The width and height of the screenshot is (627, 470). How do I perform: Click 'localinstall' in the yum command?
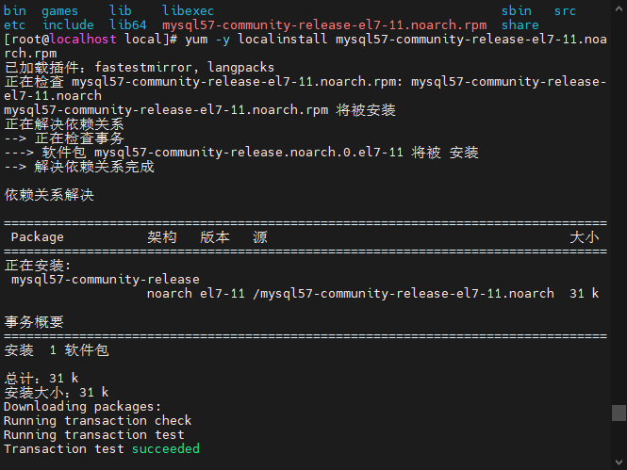point(282,40)
